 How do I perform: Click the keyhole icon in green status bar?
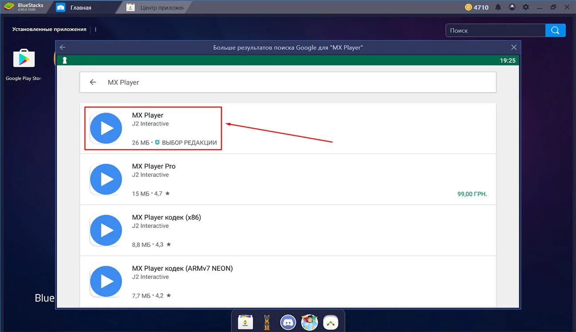tap(64, 60)
